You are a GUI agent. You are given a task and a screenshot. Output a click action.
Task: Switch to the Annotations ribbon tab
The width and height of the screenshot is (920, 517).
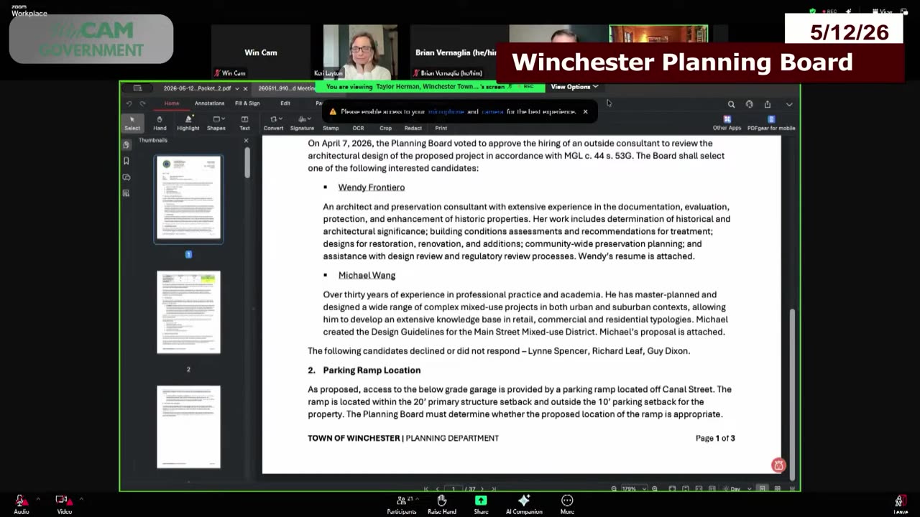pyautogui.click(x=209, y=103)
